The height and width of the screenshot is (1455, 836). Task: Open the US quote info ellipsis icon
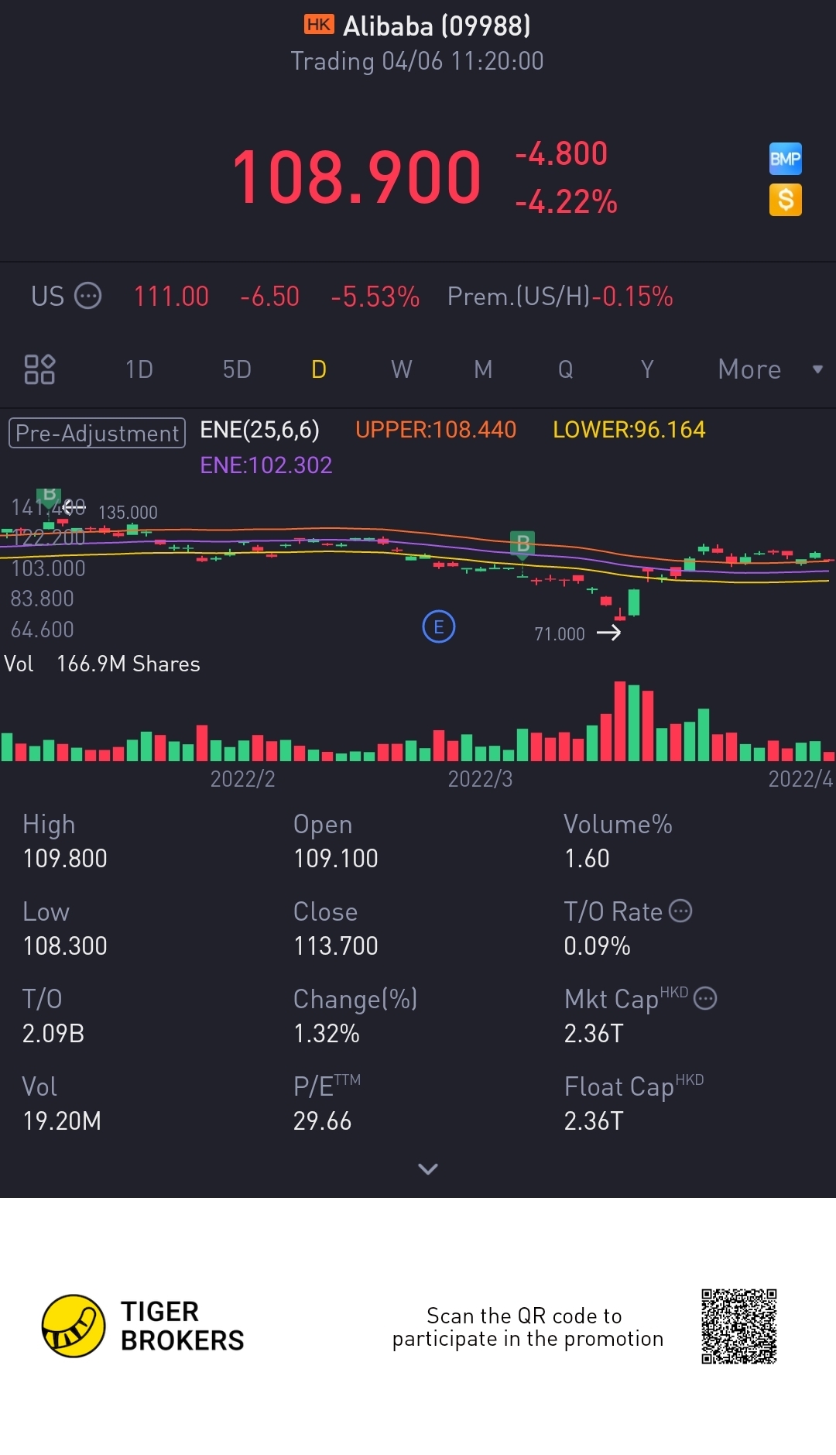[87, 296]
